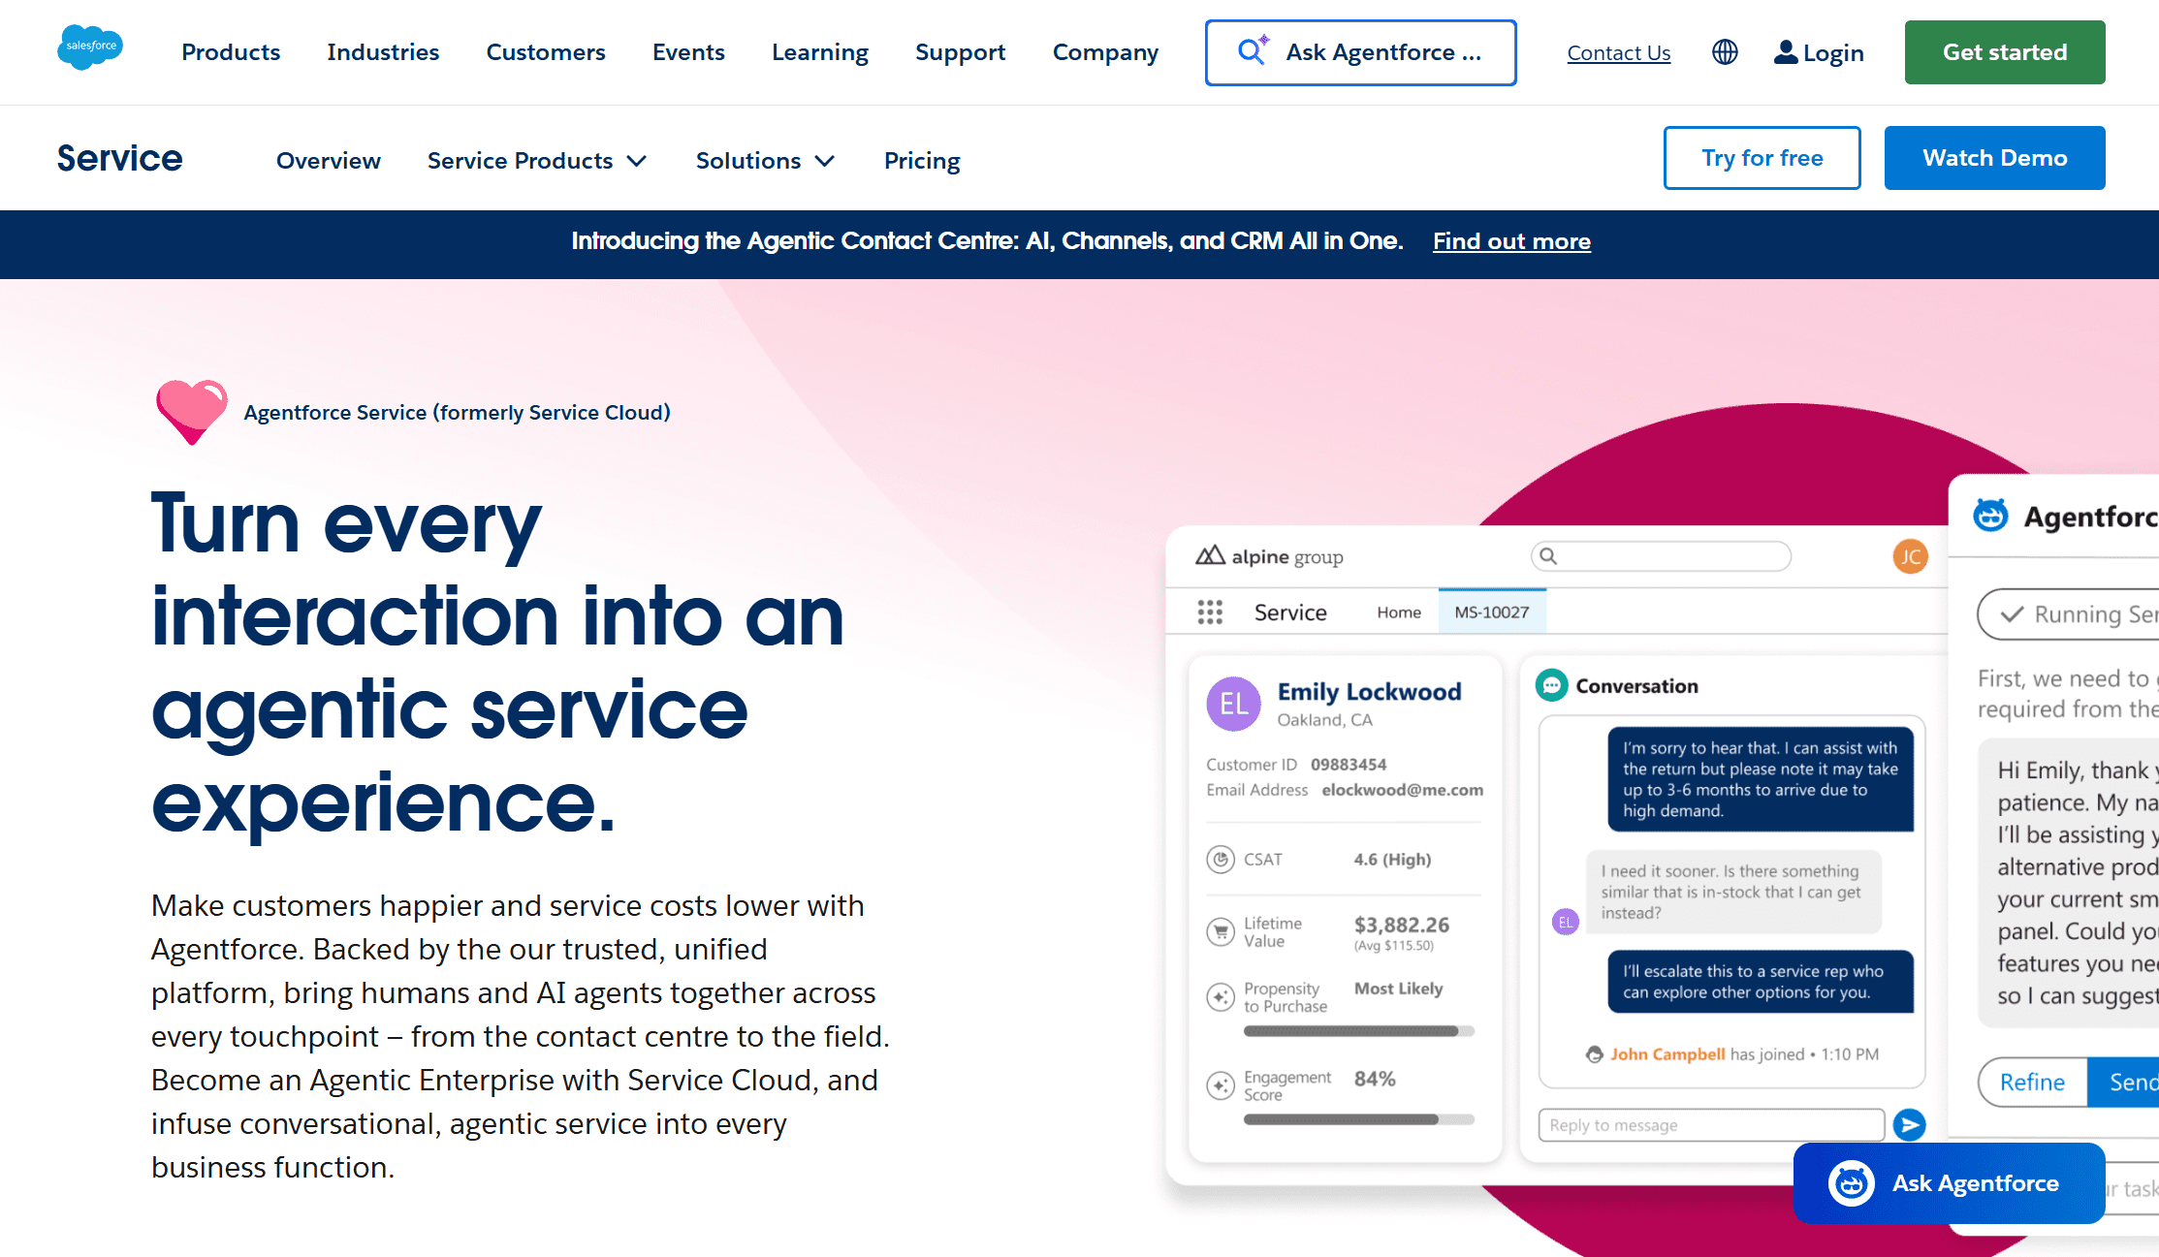Click the alpine group search box
Viewport: 2159px width, 1257px height.
[1661, 556]
